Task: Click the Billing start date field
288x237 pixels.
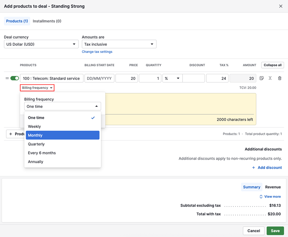Action: click(x=99, y=79)
